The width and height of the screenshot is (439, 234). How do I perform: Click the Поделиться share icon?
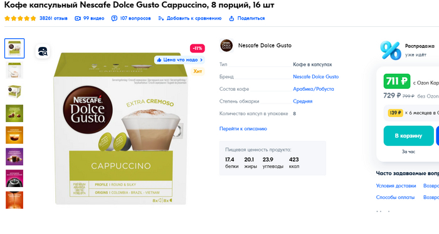click(x=231, y=18)
